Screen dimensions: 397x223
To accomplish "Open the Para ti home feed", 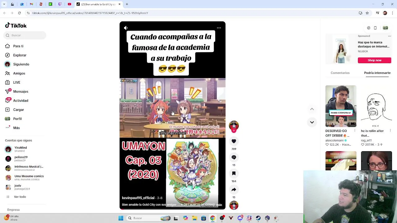I will coord(18,46).
